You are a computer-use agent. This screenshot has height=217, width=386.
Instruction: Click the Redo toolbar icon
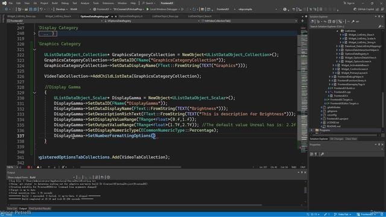pyautogui.click(x=49, y=10)
